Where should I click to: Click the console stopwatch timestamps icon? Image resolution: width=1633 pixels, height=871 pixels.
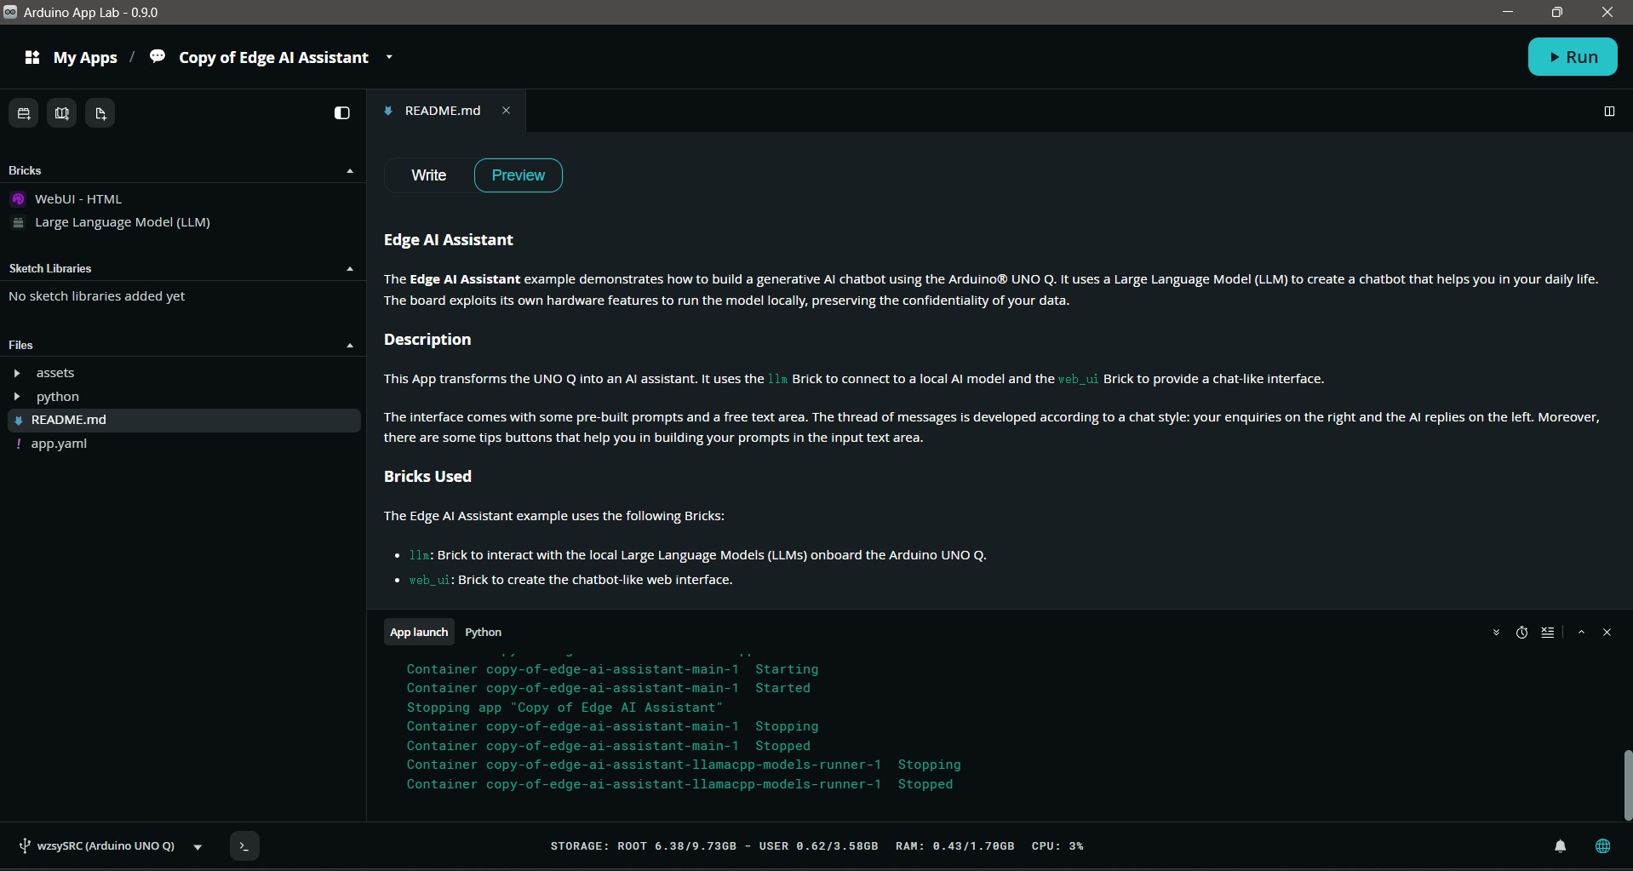pos(1522,633)
